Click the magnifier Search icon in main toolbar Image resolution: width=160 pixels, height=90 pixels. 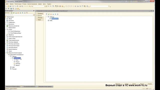pyautogui.click(x=32, y=6)
